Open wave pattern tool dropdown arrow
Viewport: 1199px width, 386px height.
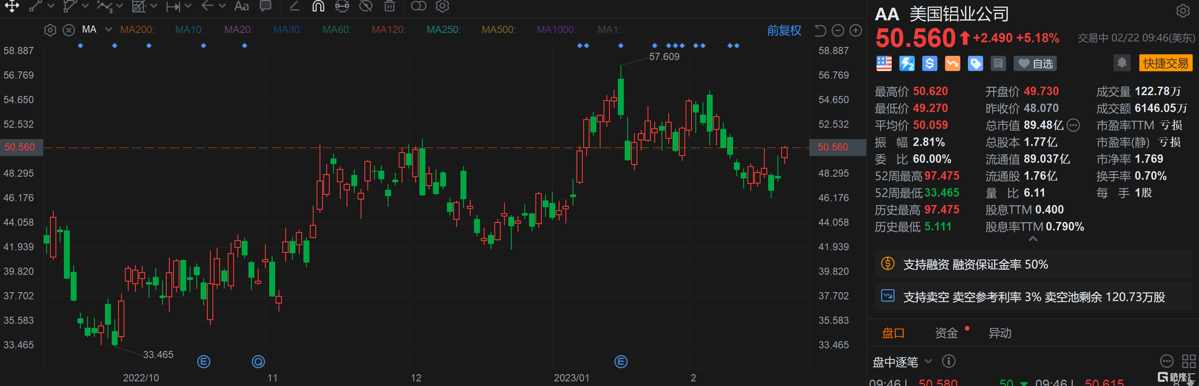click(120, 6)
